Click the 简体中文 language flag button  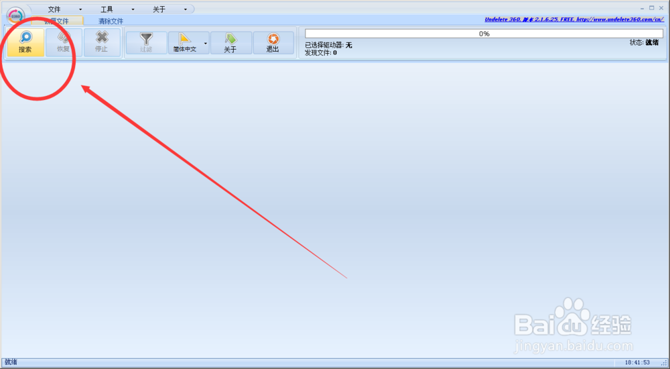185,43
